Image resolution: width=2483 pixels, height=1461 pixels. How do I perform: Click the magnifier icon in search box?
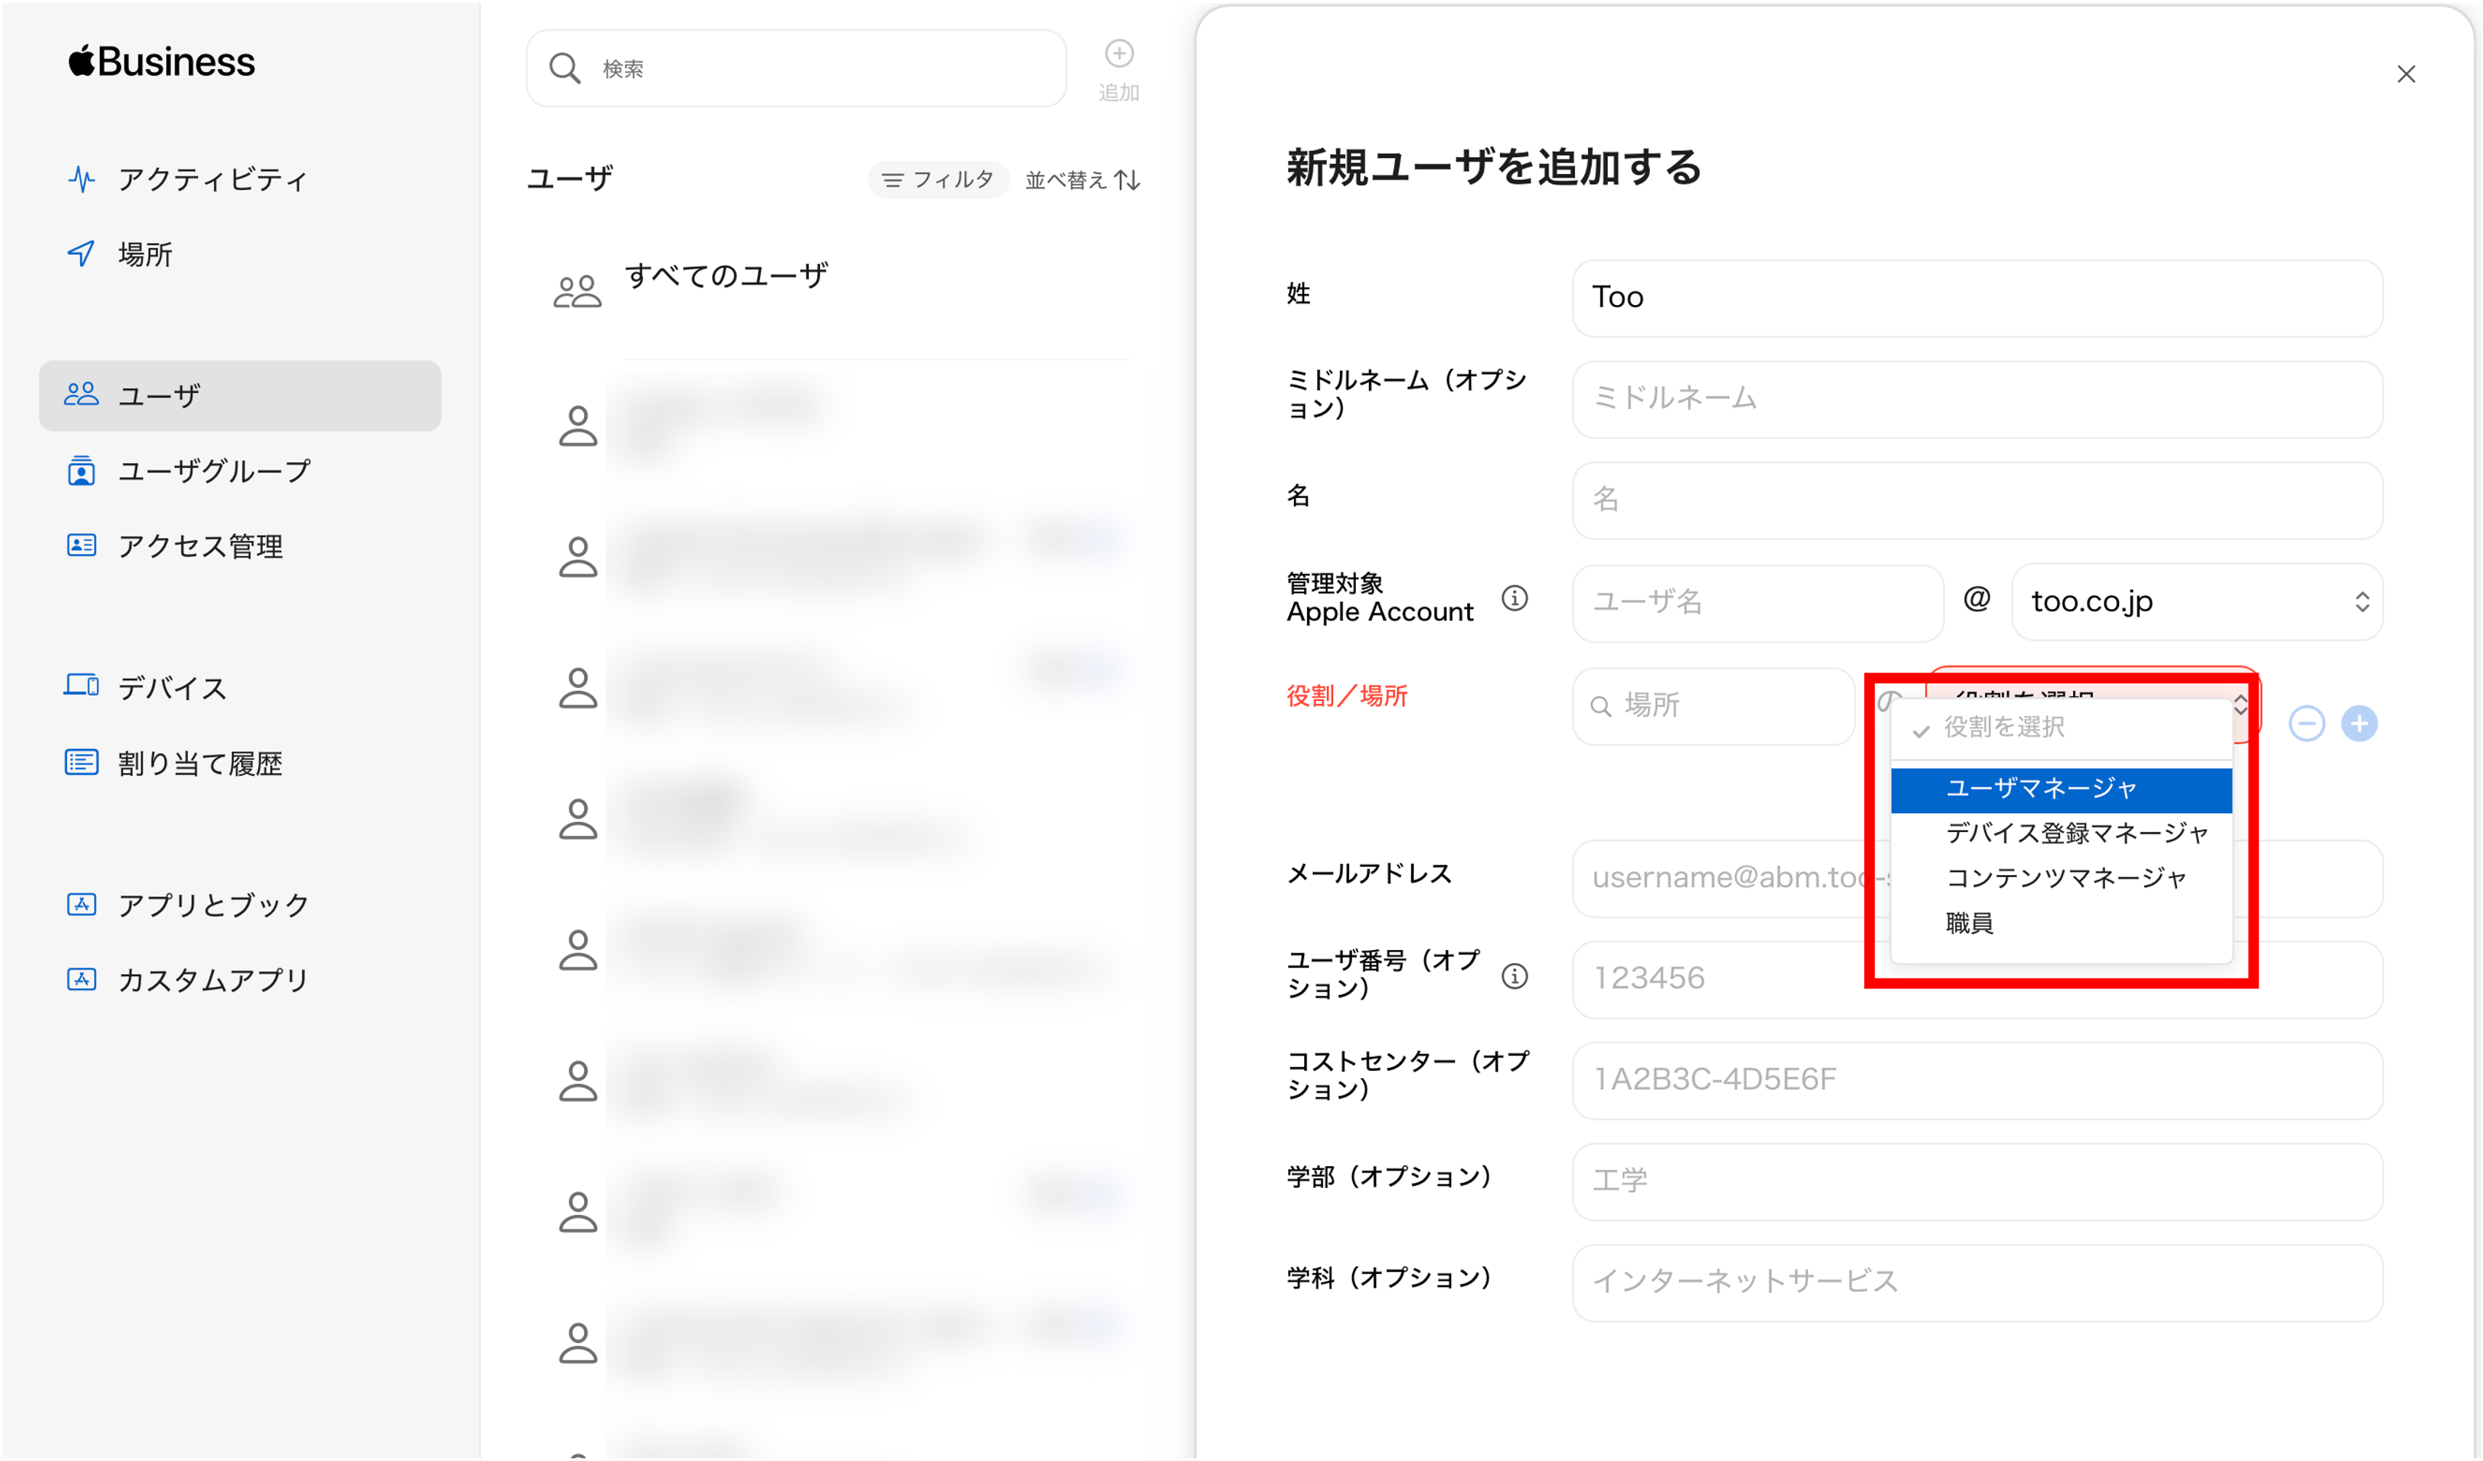[x=564, y=68]
